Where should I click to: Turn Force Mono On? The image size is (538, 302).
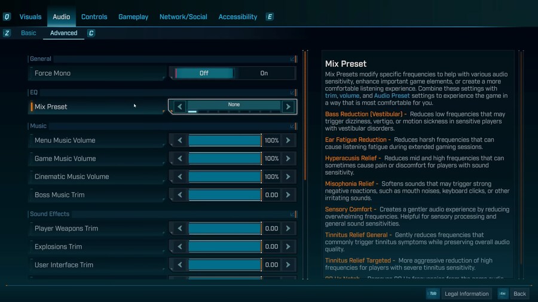pyautogui.click(x=264, y=73)
